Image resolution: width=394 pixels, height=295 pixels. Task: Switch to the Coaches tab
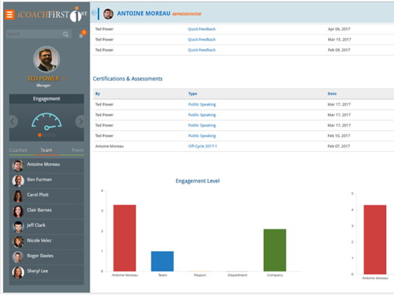coord(18,150)
